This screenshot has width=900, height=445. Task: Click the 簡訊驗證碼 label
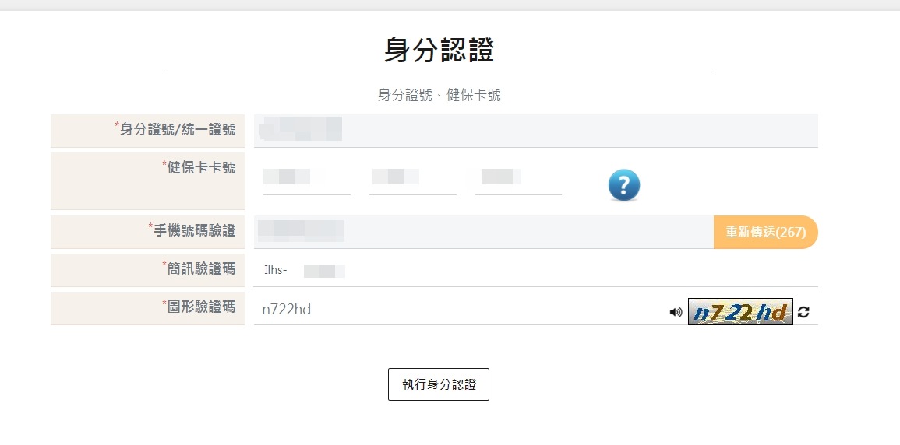[201, 268]
